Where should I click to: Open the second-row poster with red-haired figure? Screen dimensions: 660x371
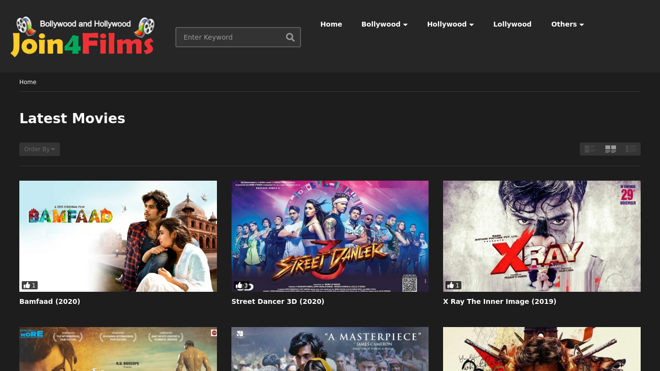(542, 349)
